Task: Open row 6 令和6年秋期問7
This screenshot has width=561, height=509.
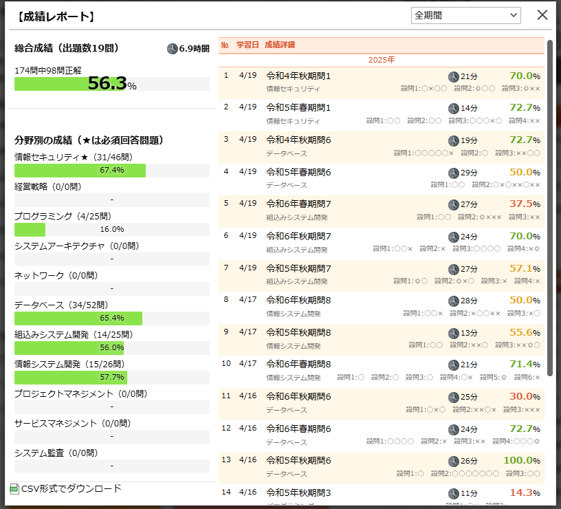Action: click(x=382, y=243)
